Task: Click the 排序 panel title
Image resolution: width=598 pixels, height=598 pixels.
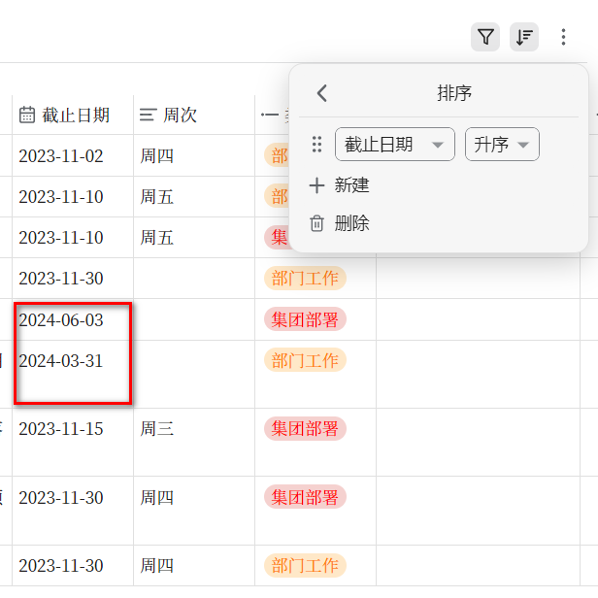Action: tap(454, 93)
